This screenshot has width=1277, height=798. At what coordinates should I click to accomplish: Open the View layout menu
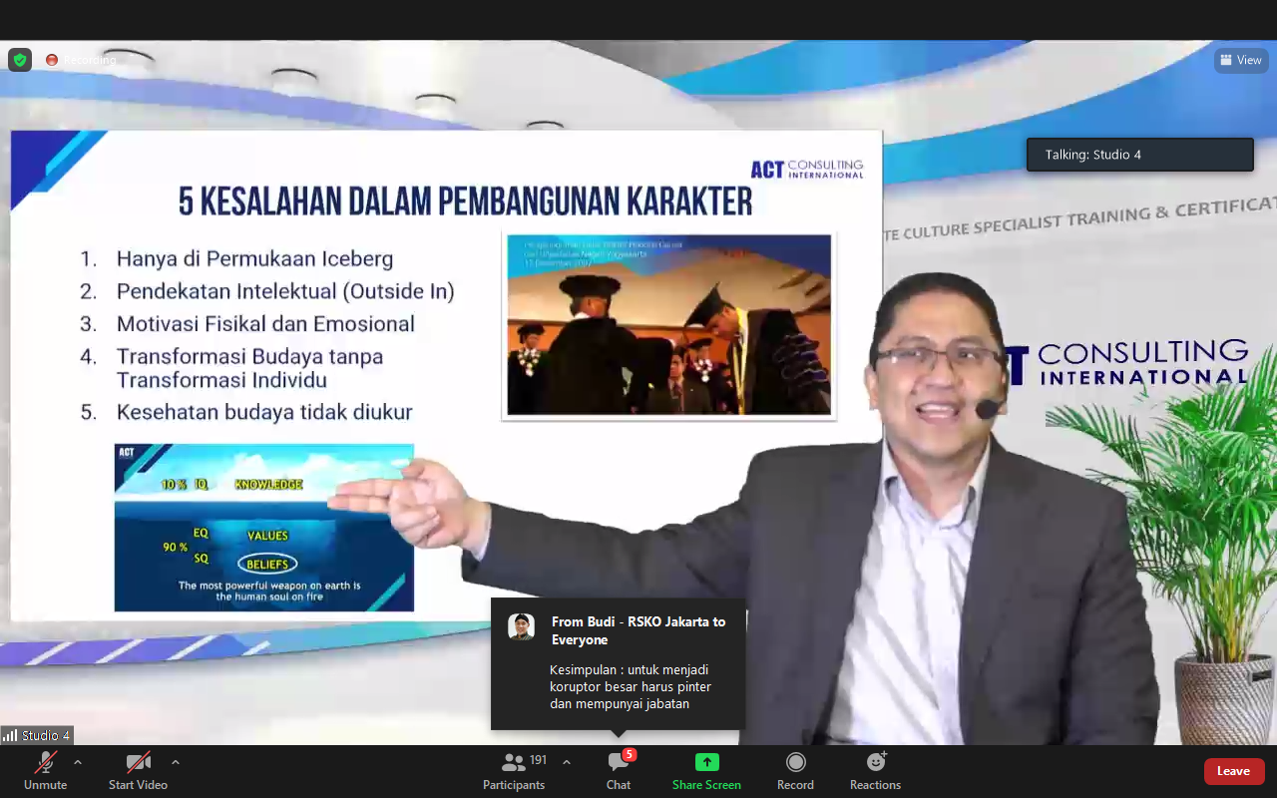pos(1241,60)
